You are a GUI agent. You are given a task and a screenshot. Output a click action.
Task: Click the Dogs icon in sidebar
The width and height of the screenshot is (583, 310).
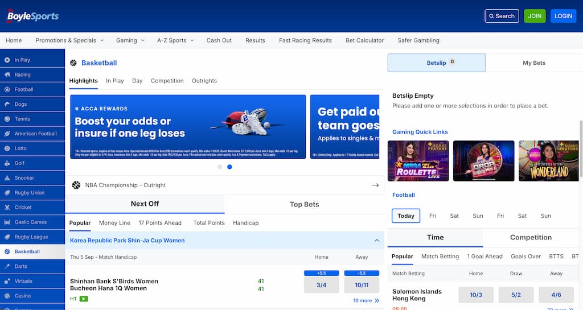(x=7, y=104)
